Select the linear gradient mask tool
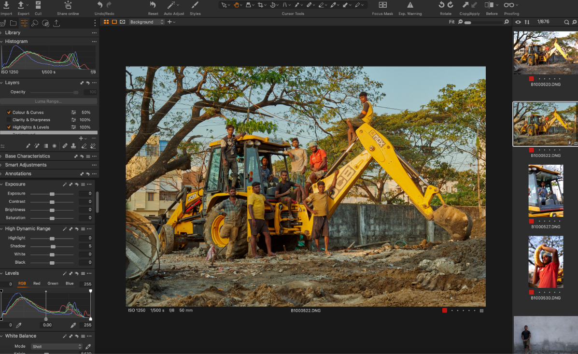The image size is (578, 354). [46, 146]
